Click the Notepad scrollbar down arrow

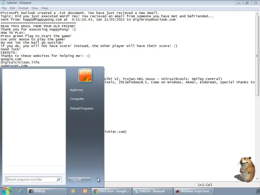point(257,179)
